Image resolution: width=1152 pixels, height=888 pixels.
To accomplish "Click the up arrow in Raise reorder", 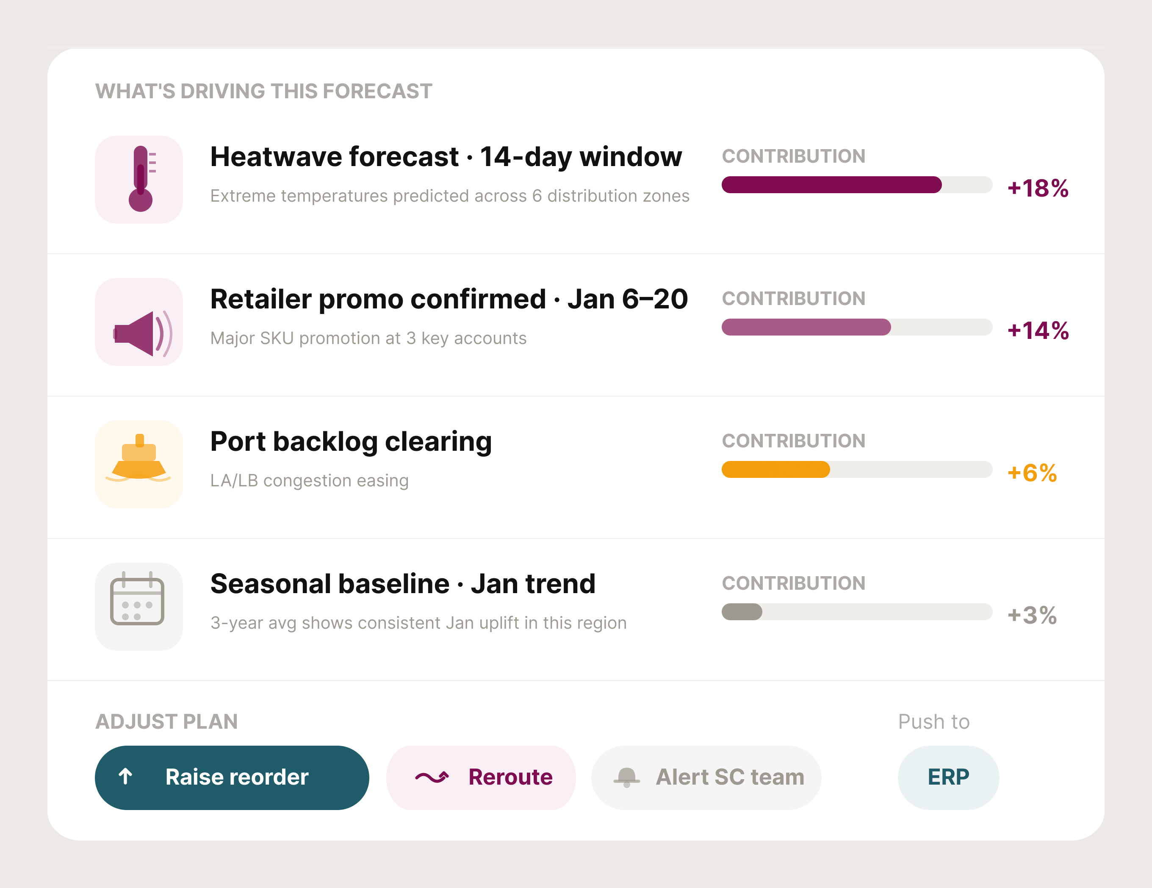I will coord(125,776).
